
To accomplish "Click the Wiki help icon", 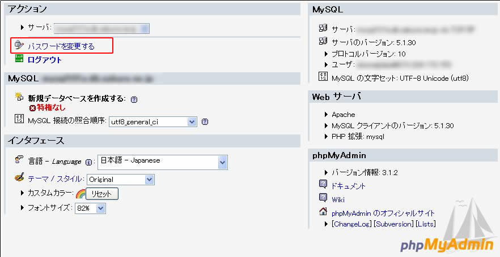I will click(x=323, y=198).
